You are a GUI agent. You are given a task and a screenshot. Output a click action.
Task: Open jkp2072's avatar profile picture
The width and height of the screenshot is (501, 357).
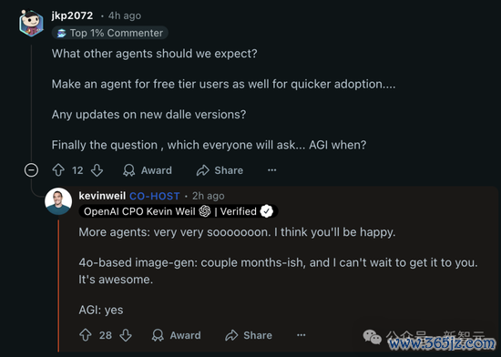point(31,24)
